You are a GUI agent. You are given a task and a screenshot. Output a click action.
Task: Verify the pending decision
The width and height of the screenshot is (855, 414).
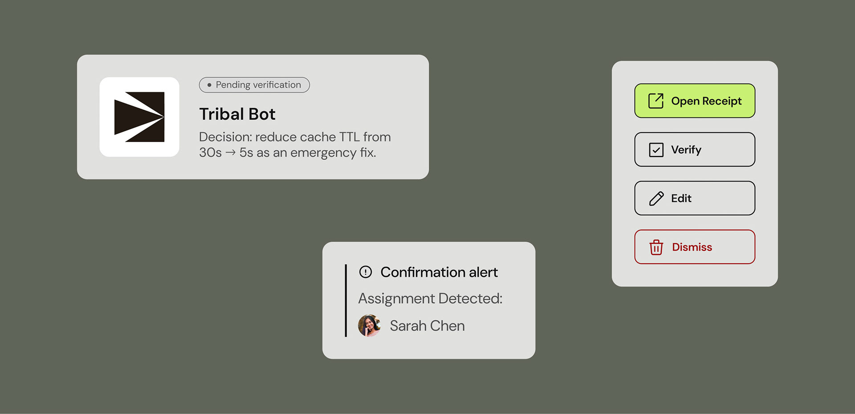coord(695,149)
